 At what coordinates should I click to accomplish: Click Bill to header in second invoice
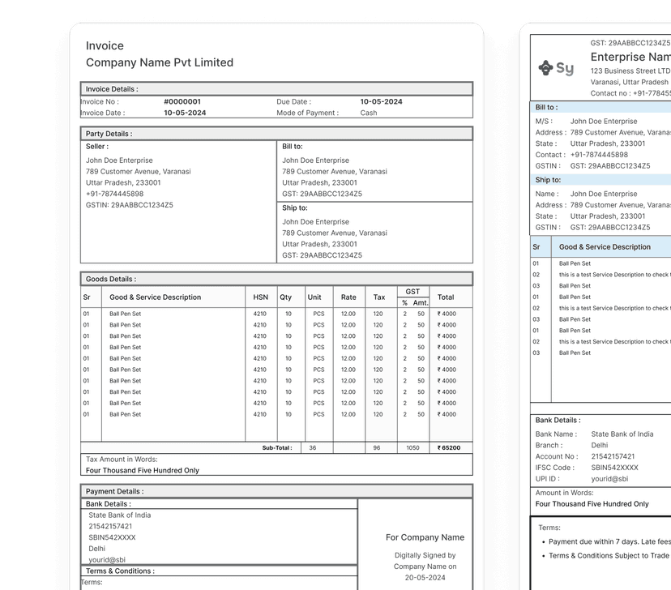tap(546, 108)
